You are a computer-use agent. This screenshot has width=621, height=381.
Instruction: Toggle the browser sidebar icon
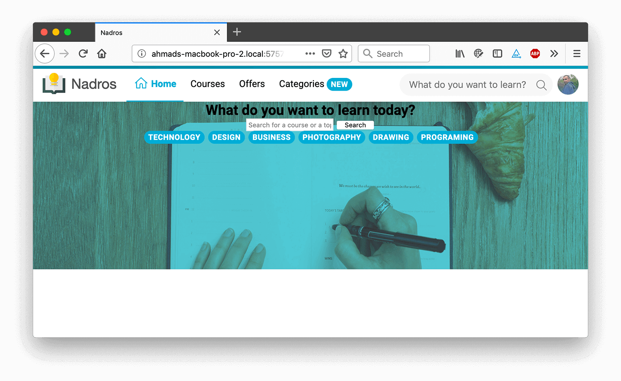pyautogui.click(x=497, y=53)
